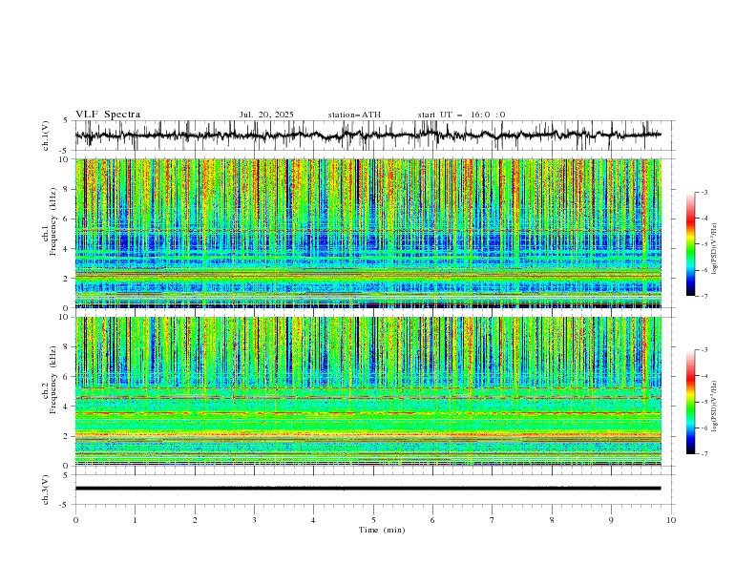The height and width of the screenshot is (584, 756).
Task: Click the ch.2 color bar log(PSD) label
Action: 715,406
